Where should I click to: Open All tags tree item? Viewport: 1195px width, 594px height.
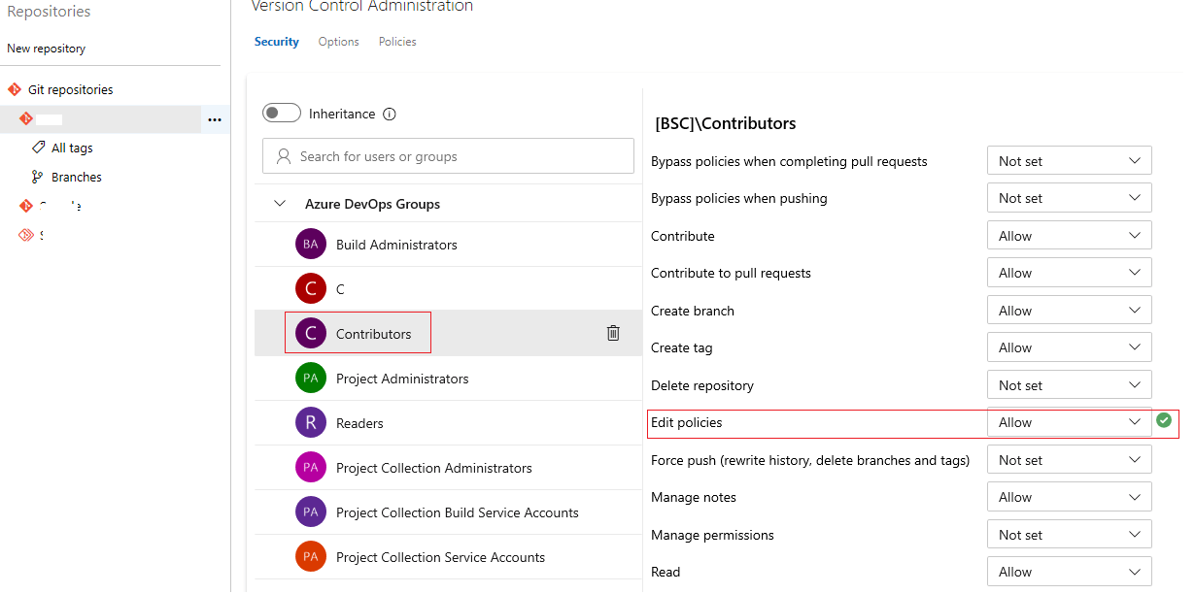72,148
